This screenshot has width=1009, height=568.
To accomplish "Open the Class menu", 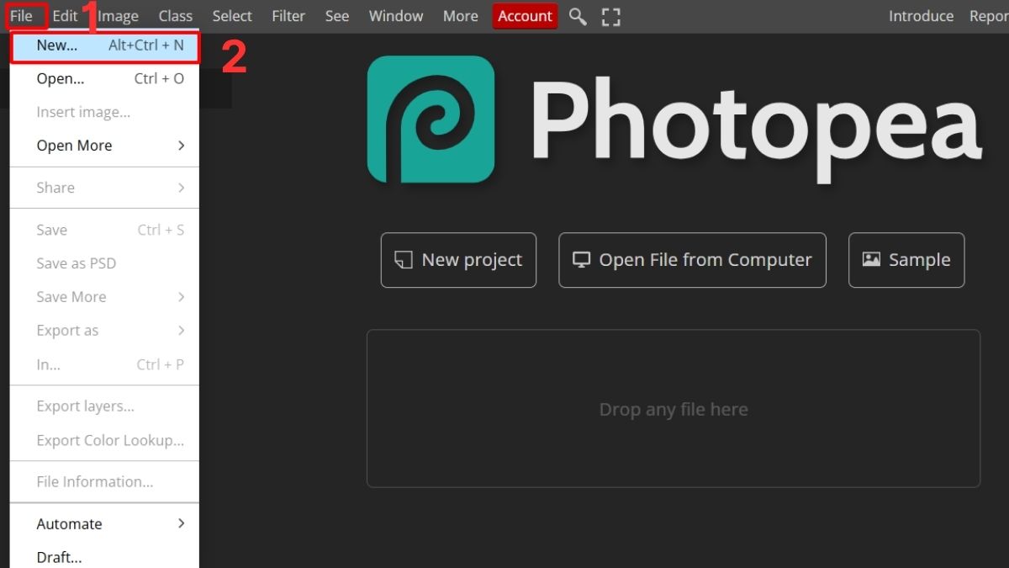I will (176, 16).
